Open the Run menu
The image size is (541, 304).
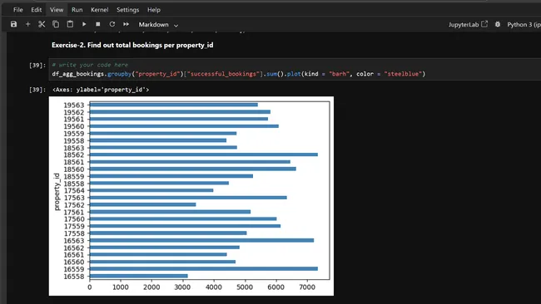point(77,10)
